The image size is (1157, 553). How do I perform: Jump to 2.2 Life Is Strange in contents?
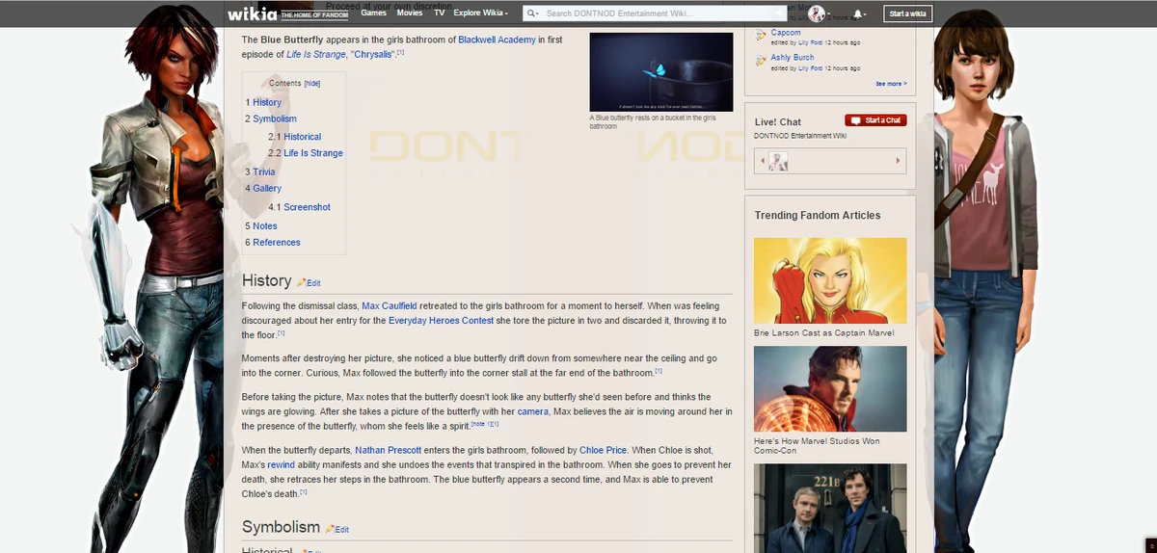[x=305, y=153]
